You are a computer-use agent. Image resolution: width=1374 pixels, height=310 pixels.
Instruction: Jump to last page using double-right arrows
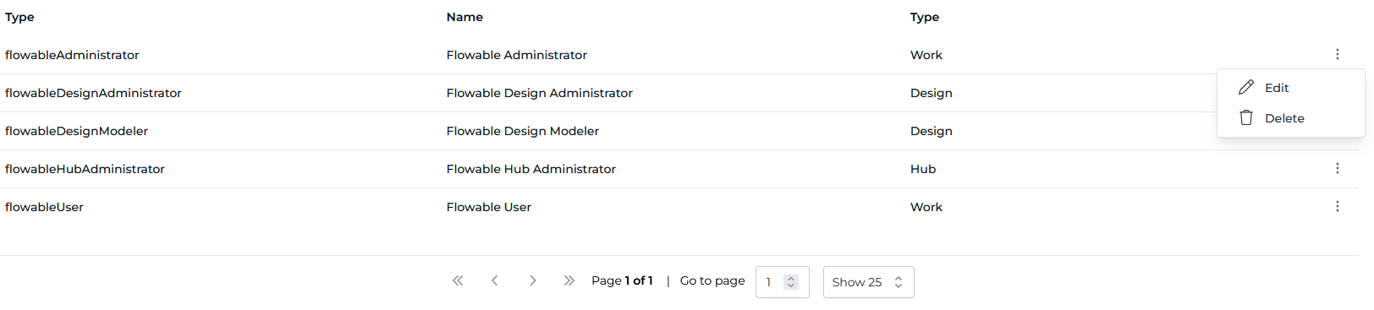tap(569, 280)
